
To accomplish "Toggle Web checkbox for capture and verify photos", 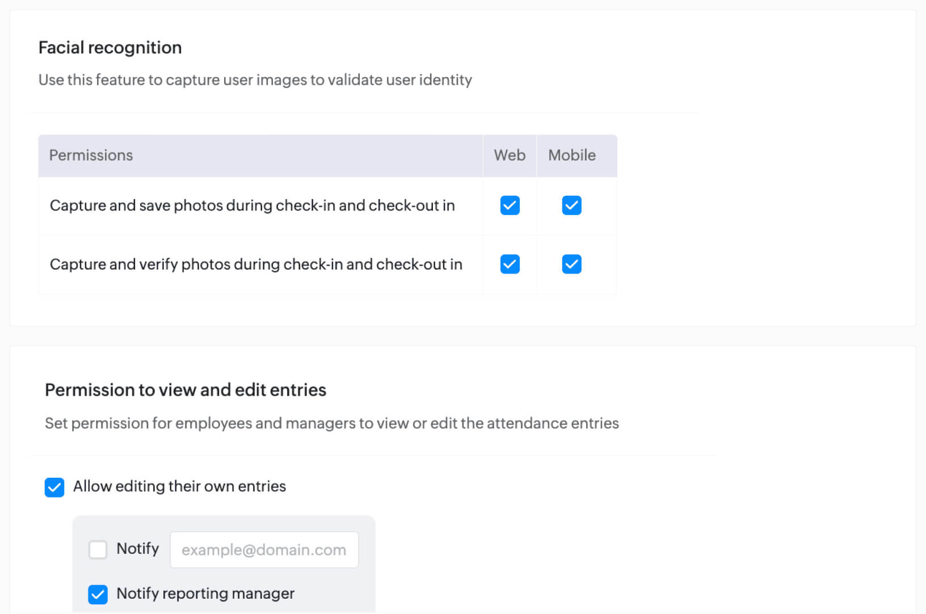I will click(x=510, y=264).
